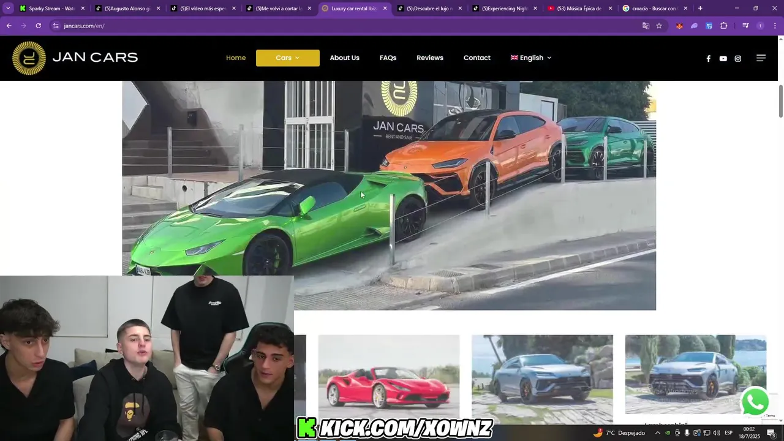Reload the current page
The image size is (784, 441).
[38, 26]
